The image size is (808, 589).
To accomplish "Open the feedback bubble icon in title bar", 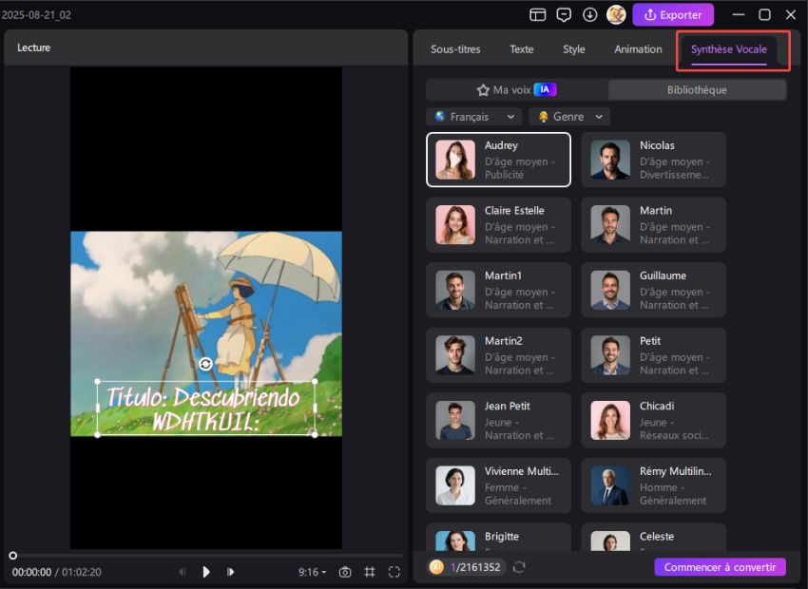I will pyautogui.click(x=565, y=15).
